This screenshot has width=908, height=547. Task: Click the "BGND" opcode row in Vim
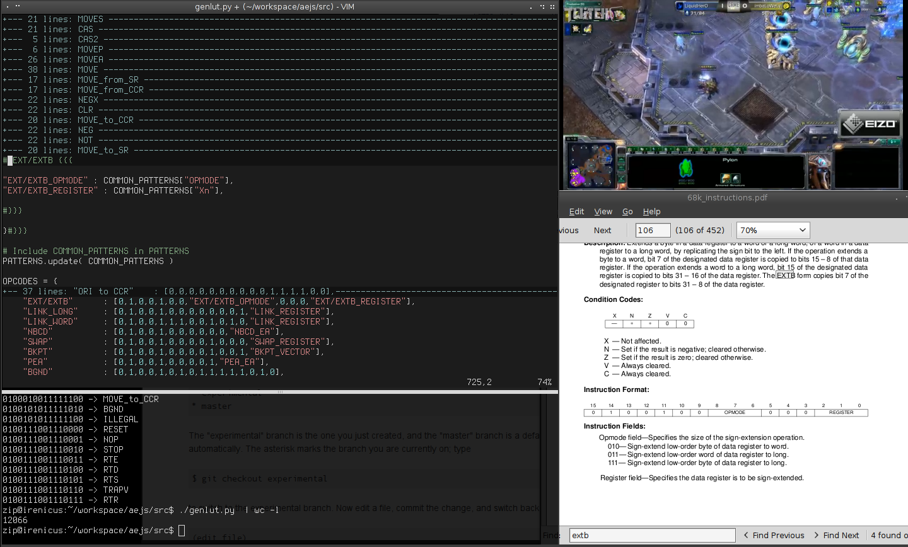153,372
